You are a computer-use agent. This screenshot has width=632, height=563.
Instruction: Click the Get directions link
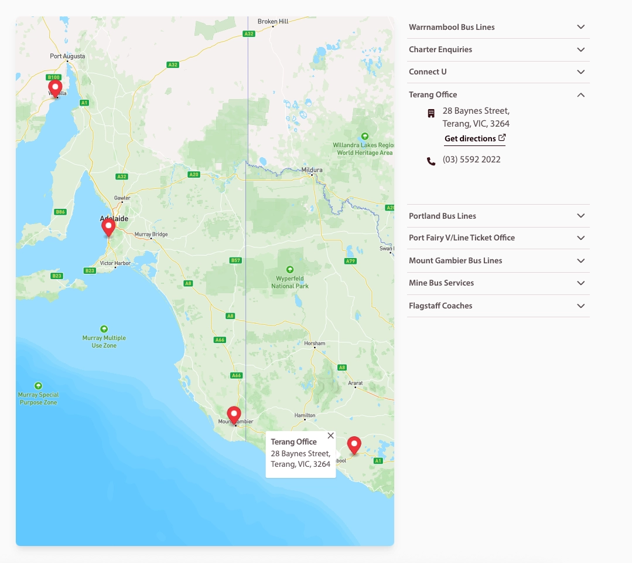coord(470,138)
